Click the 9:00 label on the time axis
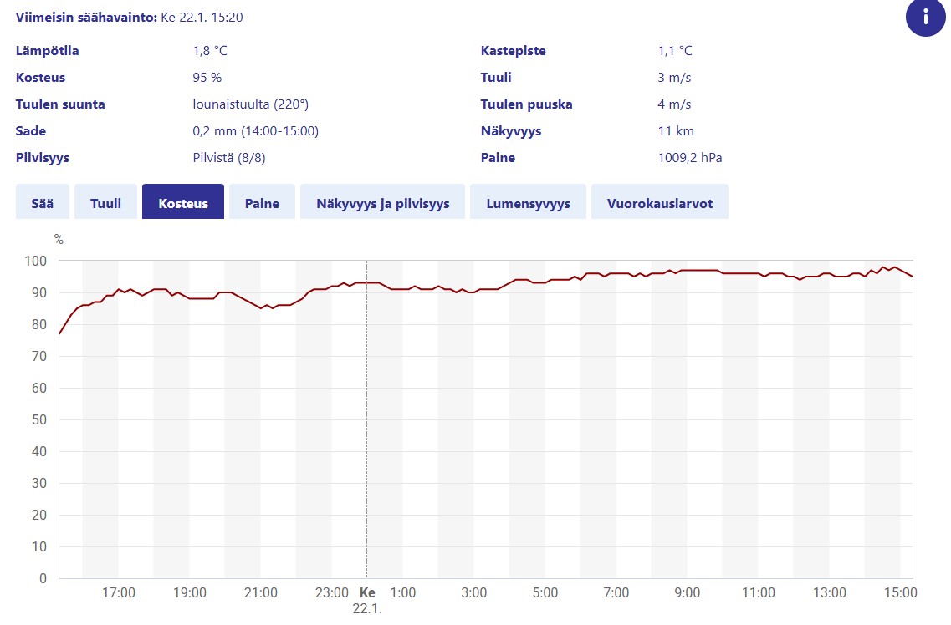 tap(688, 593)
